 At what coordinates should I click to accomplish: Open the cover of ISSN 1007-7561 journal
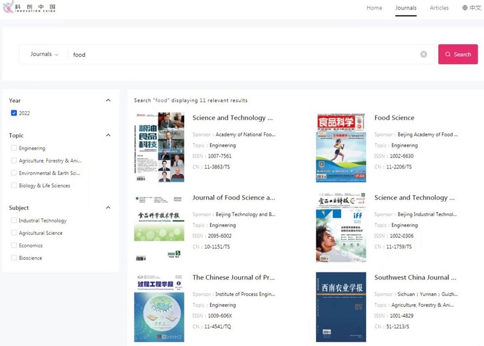tap(159, 147)
